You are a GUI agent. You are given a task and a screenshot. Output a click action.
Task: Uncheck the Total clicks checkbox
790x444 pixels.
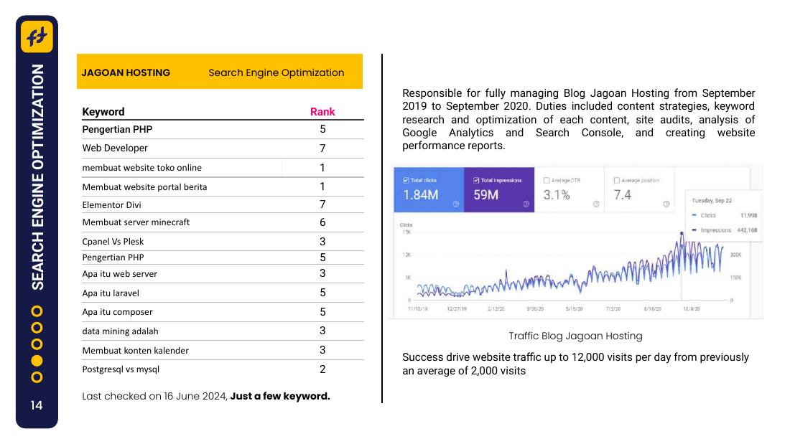tap(406, 180)
